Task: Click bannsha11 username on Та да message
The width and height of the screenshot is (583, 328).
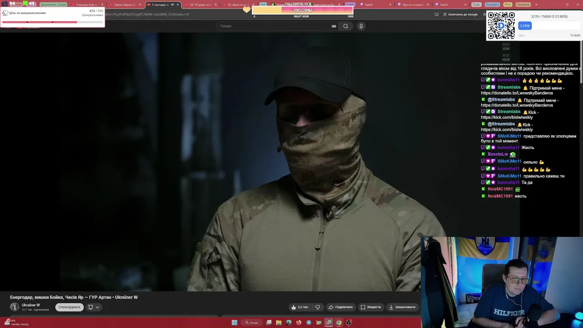Action: click(x=508, y=183)
